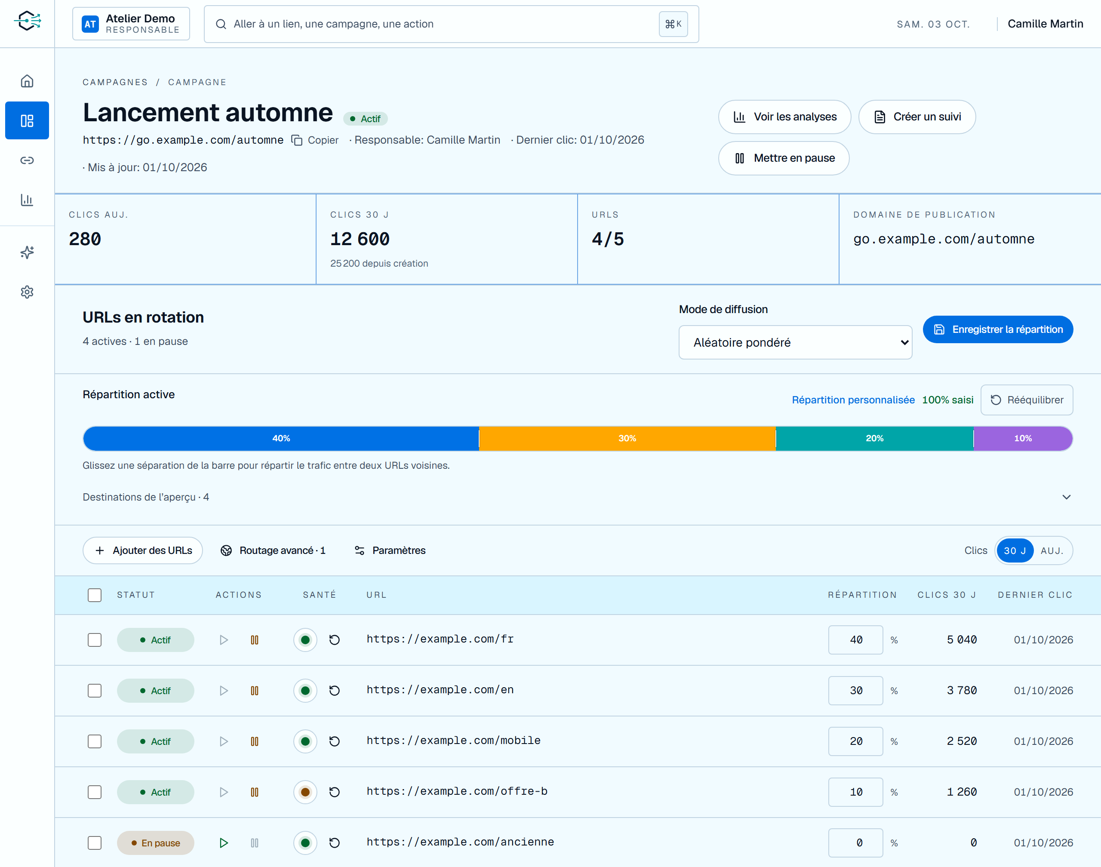Copy the campaign short link
The image size is (1101, 867).
tap(315, 140)
